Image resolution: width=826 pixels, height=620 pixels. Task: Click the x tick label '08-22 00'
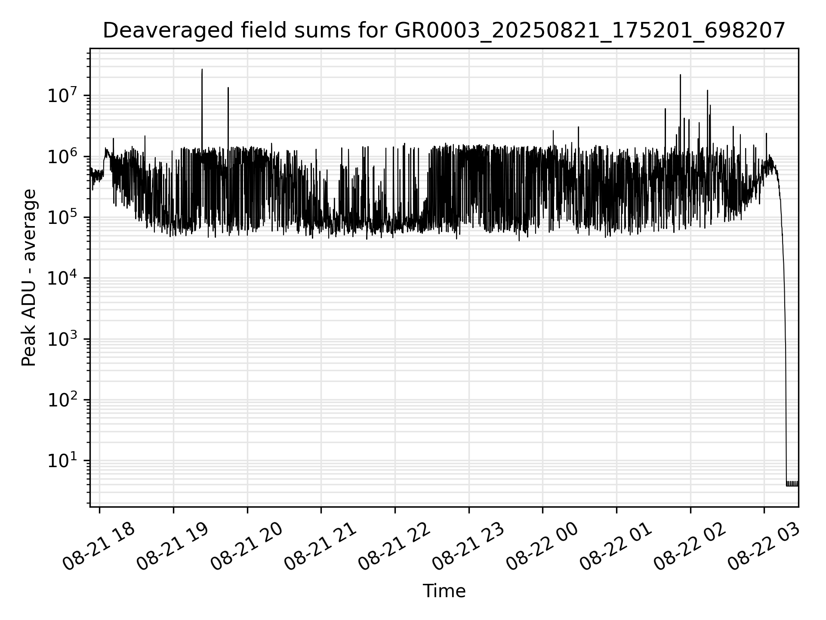542,547
